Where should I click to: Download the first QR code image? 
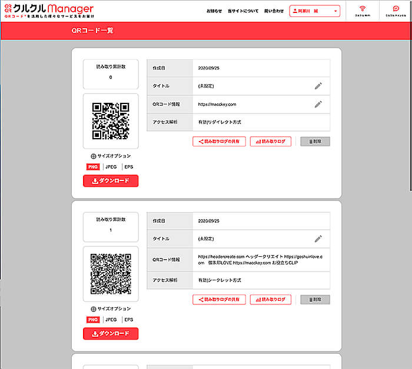click(111, 181)
